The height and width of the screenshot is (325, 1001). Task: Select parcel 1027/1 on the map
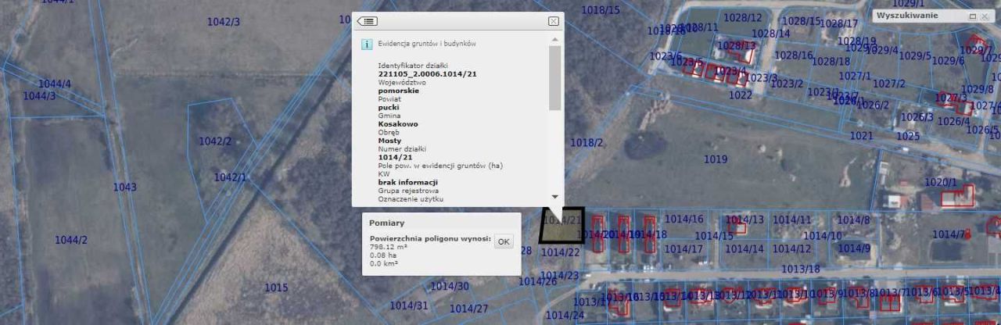[x=855, y=77]
